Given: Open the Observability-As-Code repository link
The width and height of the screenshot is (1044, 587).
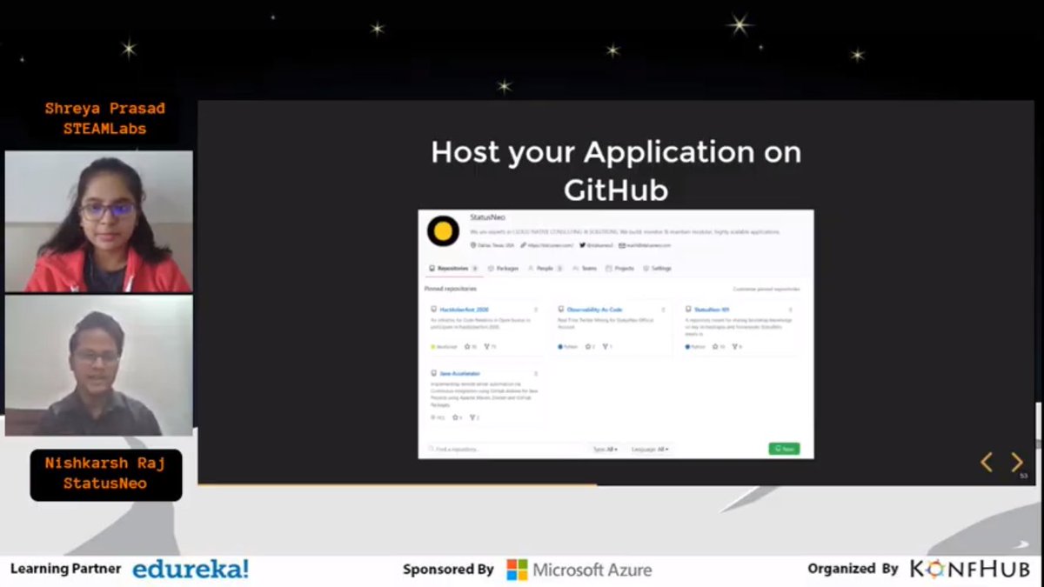Looking at the screenshot, I should pos(595,310).
